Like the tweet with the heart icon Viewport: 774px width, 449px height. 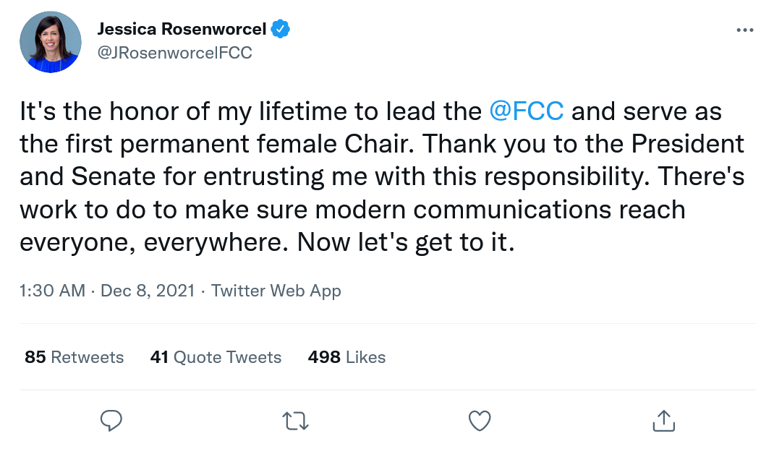tap(480, 420)
